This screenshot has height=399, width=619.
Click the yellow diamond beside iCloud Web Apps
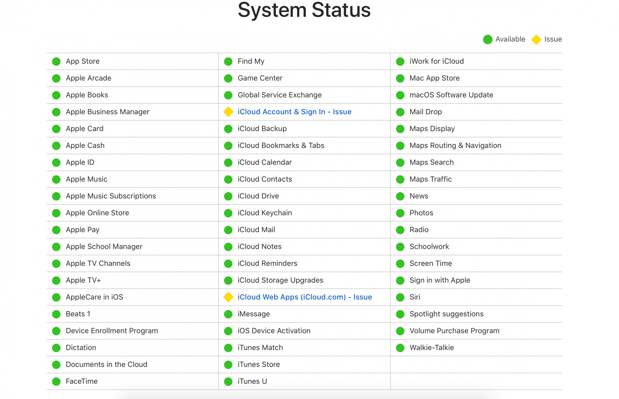[228, 297]
